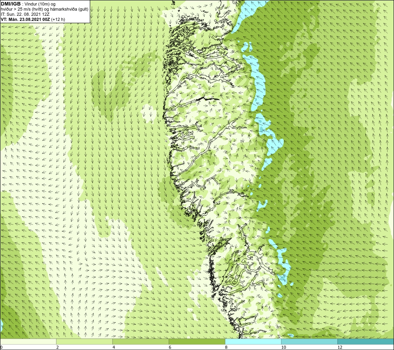Click the legend scale label '10'
Viewport: 394px width, 350px height.
pyautogui.click(x=284, y=348)
